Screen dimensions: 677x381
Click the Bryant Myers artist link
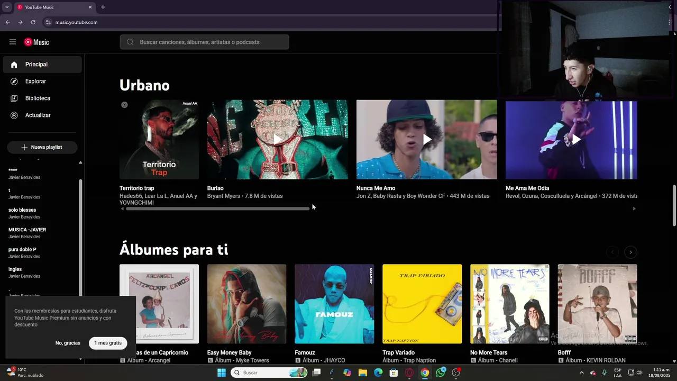point(224,196)
